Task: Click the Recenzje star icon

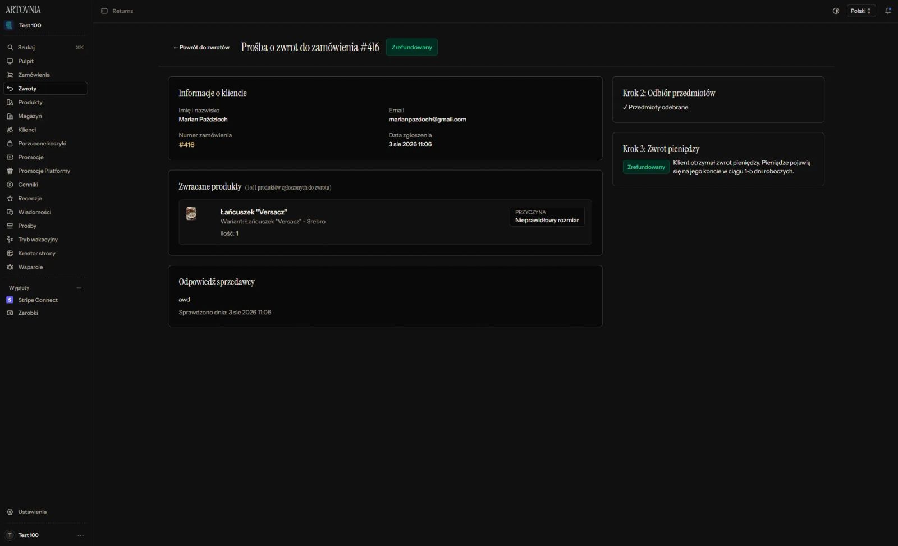Action: point(10,199)
